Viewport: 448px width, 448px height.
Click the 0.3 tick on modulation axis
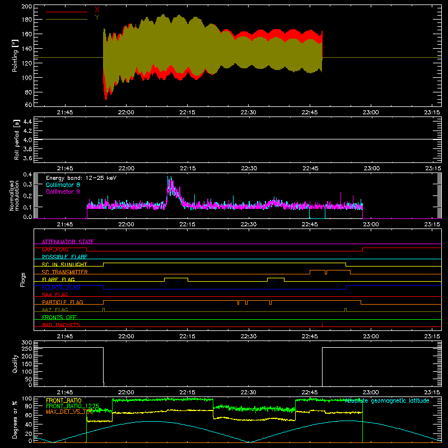pos(27,184)
